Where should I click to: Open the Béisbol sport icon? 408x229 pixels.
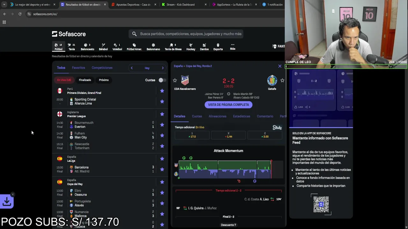(103, 47)
